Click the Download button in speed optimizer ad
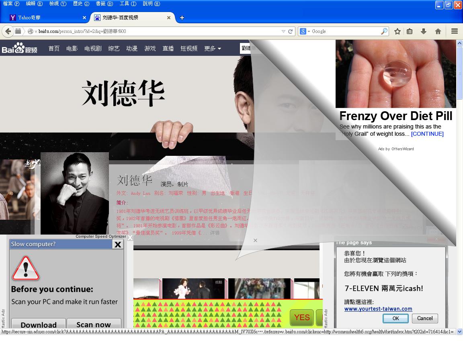This screenshot has height=347, width=463. (39, 323)
